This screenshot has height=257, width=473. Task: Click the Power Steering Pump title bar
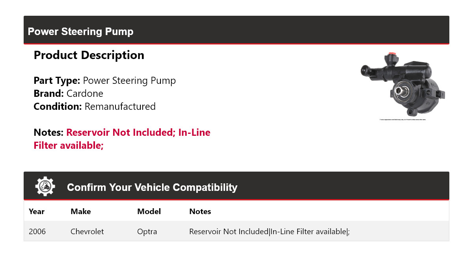point(81,31)
